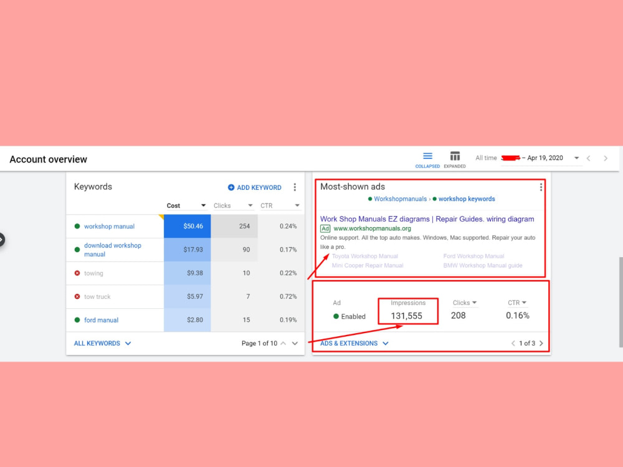
Task: Go to next ad in Most-shown ads
Action: click(541, 344)
